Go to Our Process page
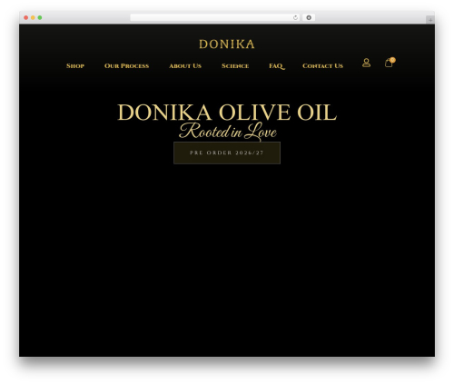 [x=126, y=66]
